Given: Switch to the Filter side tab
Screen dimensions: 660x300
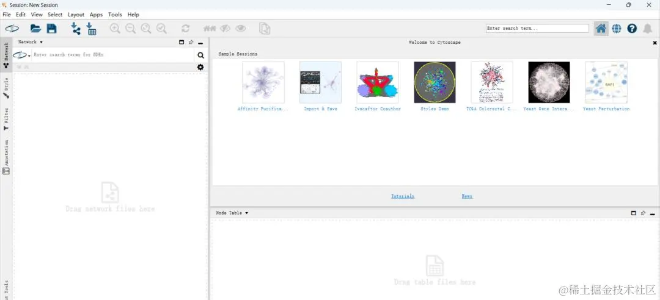Looking at the screenshot, I should 6,119.
